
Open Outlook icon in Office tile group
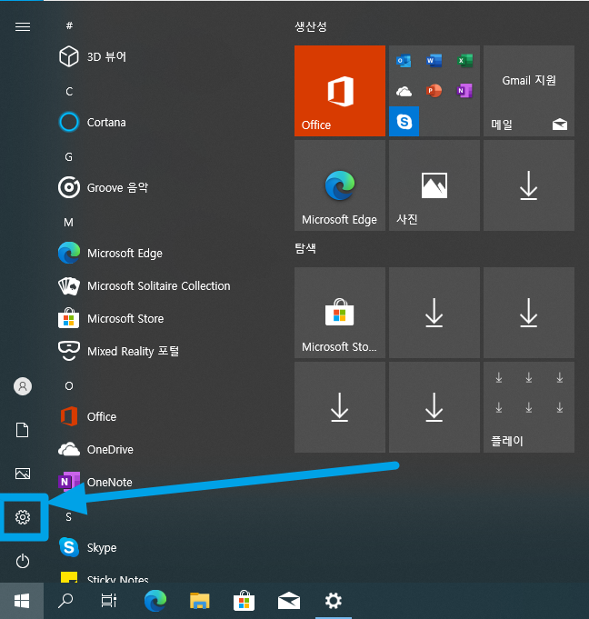pos(404,60)
